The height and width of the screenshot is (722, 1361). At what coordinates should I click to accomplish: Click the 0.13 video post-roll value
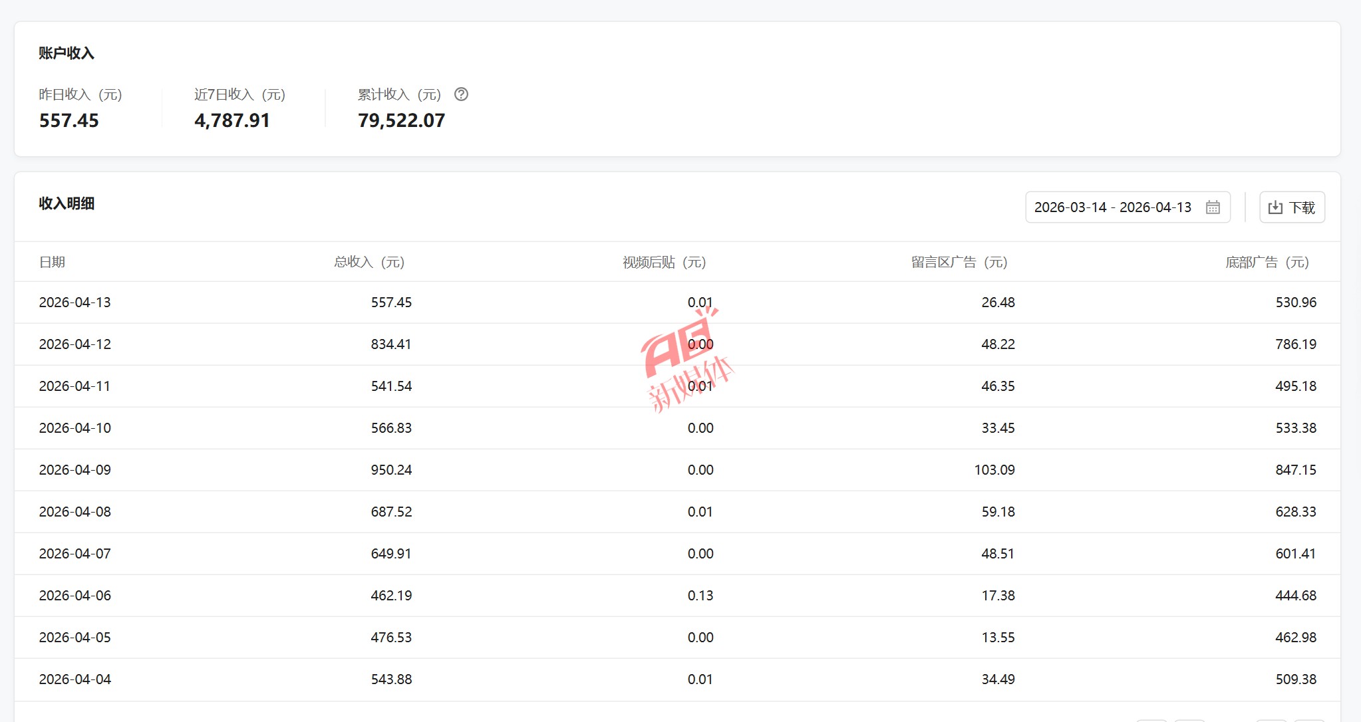point(700,596)
